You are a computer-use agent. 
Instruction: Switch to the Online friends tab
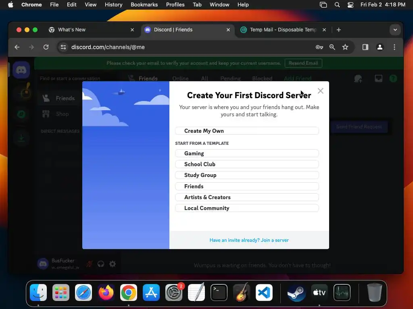pyautogui.click(x=180, y=78)
